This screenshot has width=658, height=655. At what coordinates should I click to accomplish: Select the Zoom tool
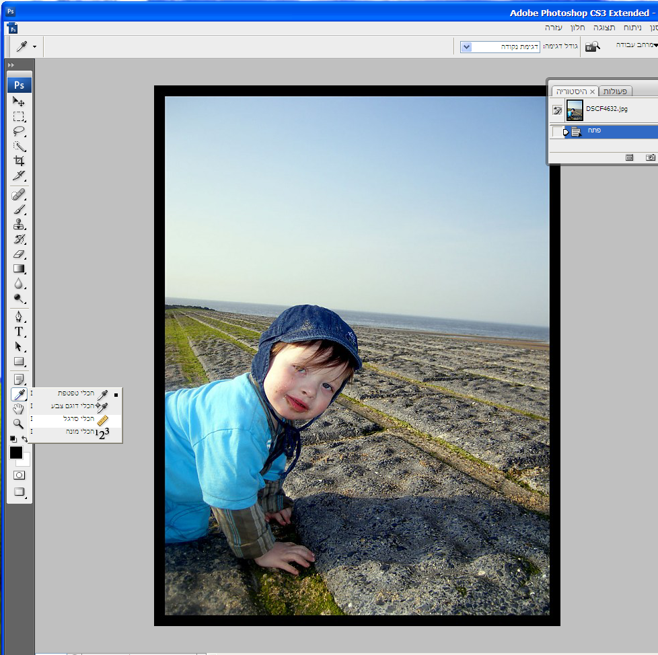click(18, 424)
